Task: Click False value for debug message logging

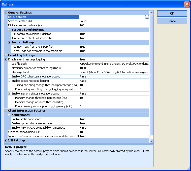Action: [x=83, y=81]
